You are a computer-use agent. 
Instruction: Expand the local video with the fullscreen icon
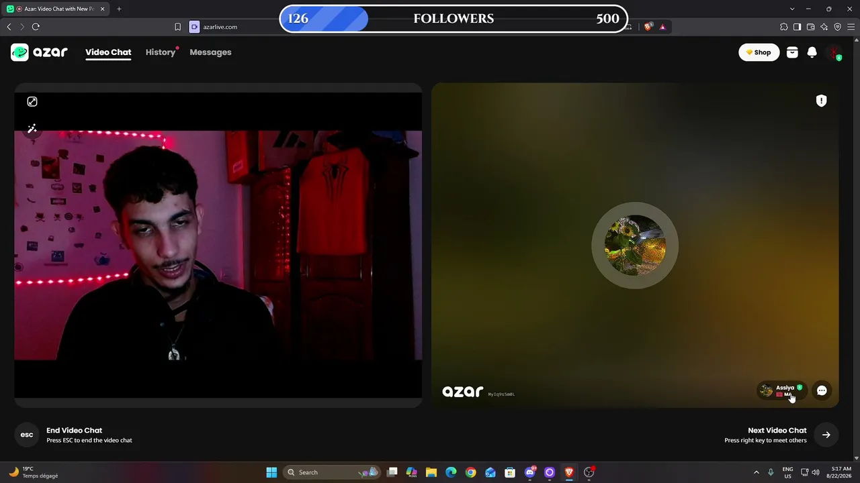tap(32, 101)
